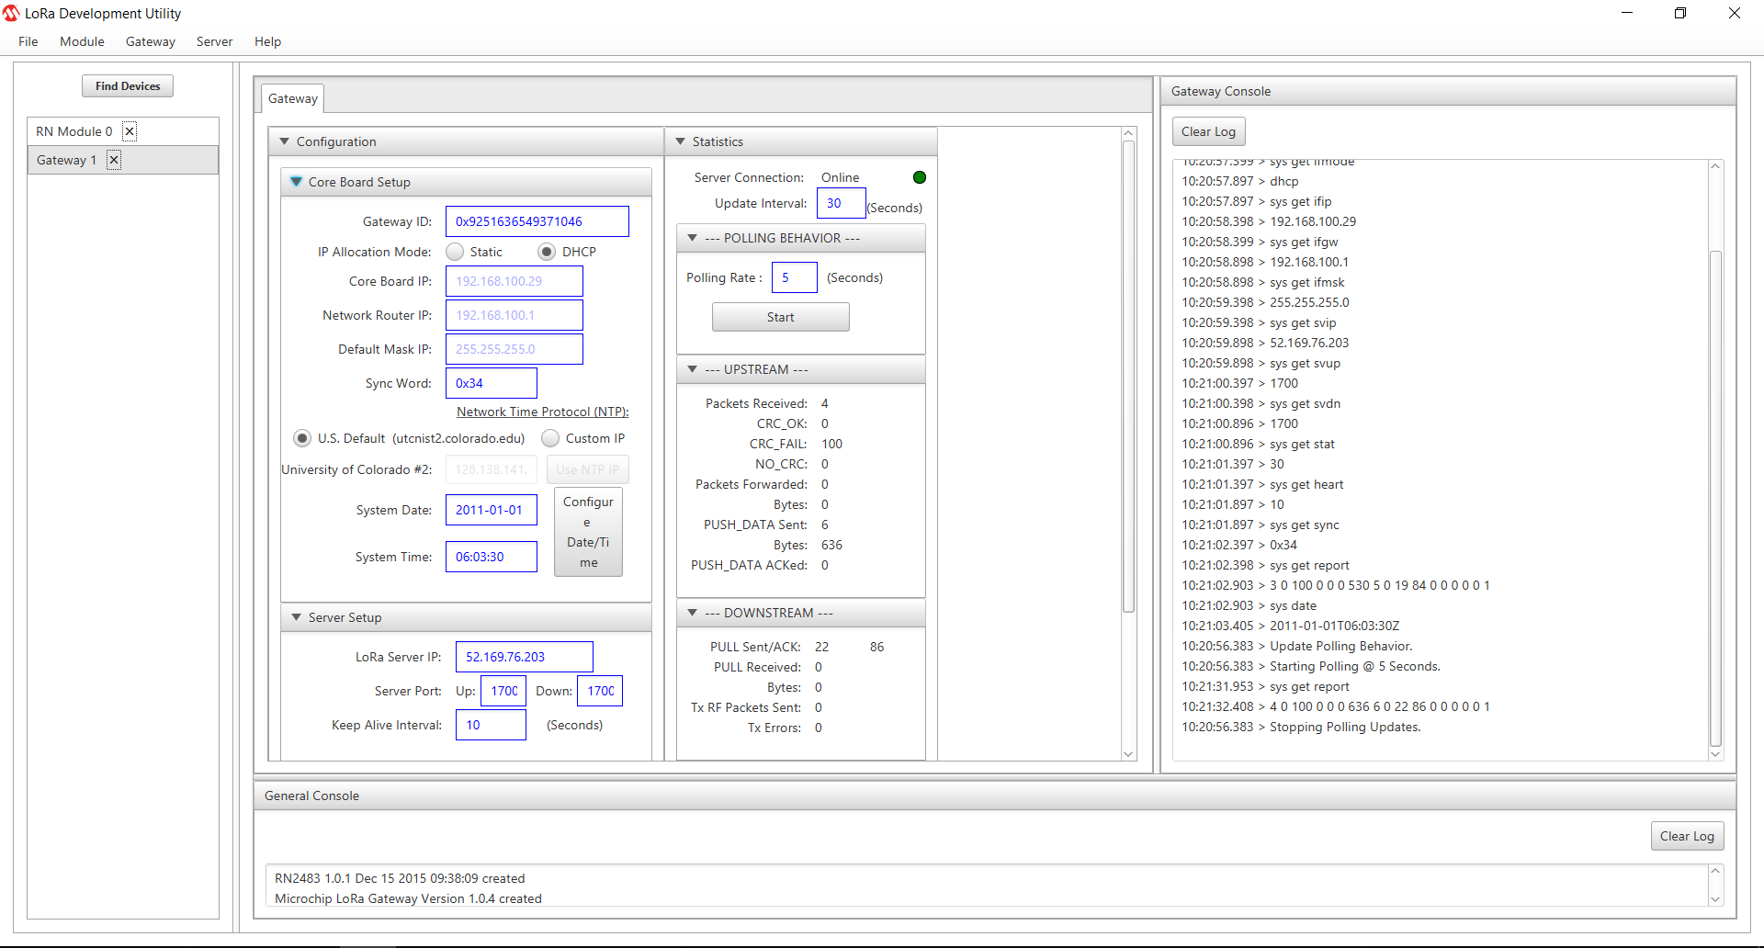Click the LoRa Development Utility app icon
Viewport: 1764px width, 948px height.
(x=11, y=13)
